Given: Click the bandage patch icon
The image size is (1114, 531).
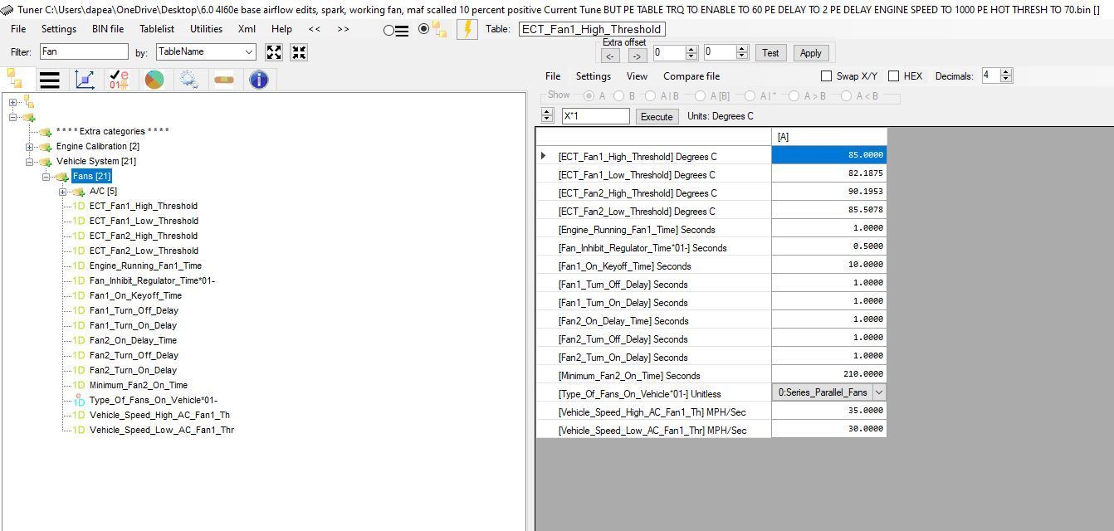Looking at the screenshot, I should (224, 80).
